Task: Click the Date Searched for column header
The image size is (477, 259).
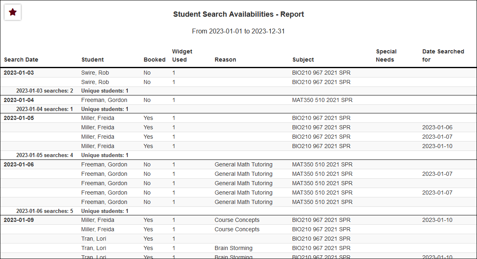Action: pos(443,55)
